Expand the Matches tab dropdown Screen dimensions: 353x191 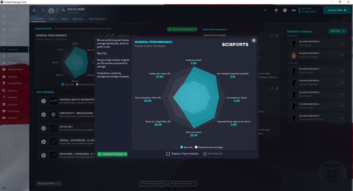(x=79, y=19)
